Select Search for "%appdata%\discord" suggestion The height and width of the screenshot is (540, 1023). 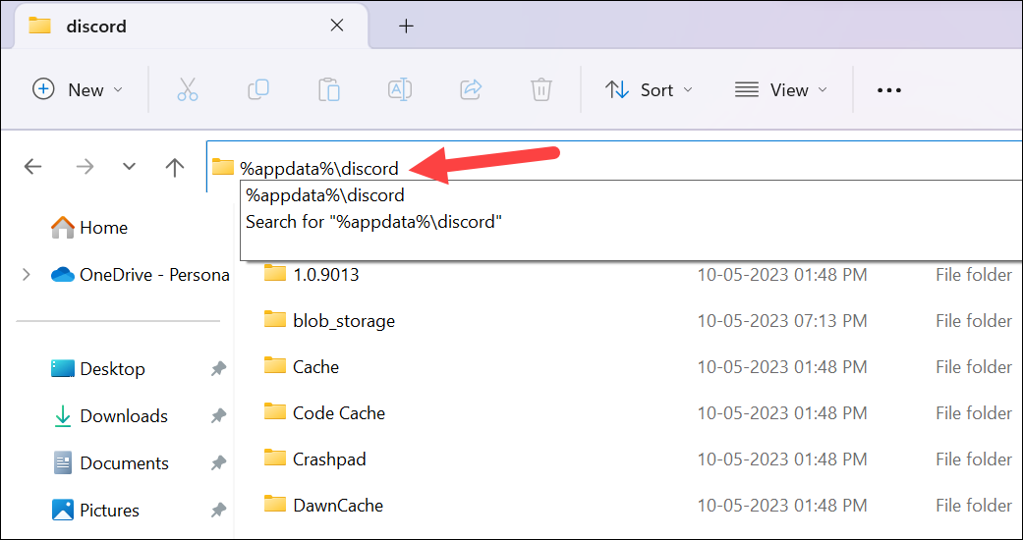[x=373, y=222]
